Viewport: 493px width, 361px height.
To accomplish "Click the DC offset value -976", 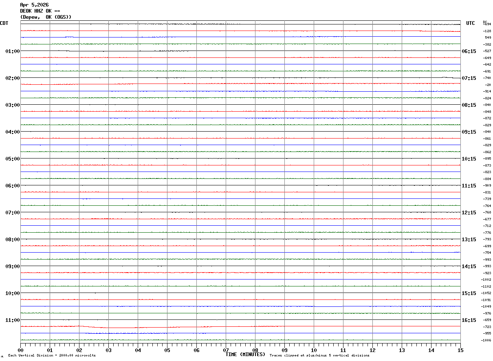I will pyautogui.click(x=487, y=313).
